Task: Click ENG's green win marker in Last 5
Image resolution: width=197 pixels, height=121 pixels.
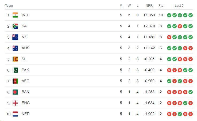Action: 185,103
